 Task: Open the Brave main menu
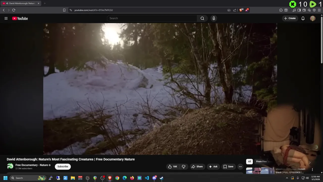coord(319,10)
